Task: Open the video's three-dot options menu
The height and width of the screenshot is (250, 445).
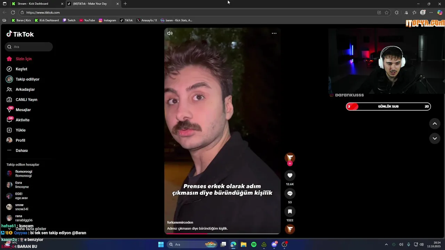Action: (274, 33)
